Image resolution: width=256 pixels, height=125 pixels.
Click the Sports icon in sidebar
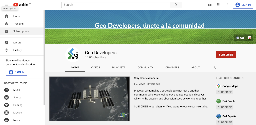pyautogui.click(x=6, y=98)
